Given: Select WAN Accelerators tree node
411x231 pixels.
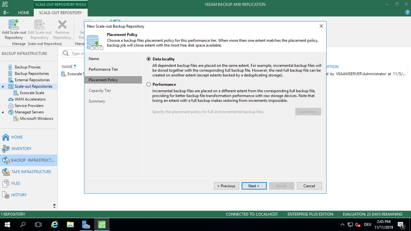Looking at the screenshot, I should coord(30,99).
